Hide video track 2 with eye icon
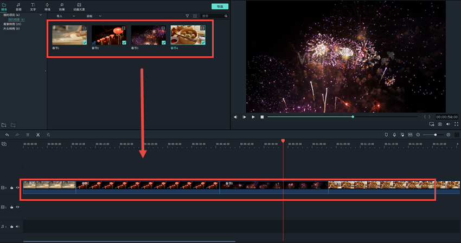This screenshot has width=461, height=243. 17,188
